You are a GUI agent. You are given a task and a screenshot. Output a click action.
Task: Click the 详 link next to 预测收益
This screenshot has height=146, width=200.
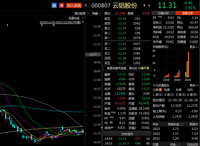(x=181, y=125)
